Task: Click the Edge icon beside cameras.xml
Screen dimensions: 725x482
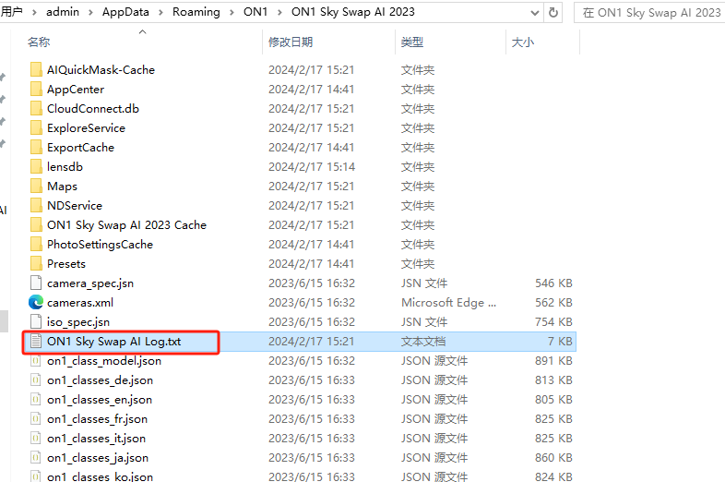Action: (36, 302)
